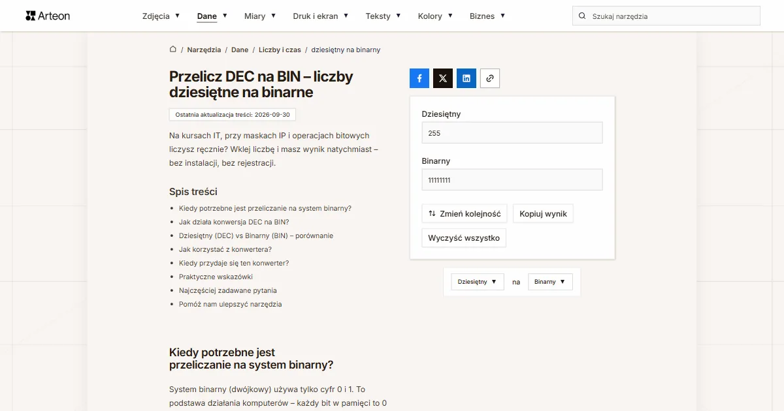Open the Binarny target unit dropdown

pyautogui.click(x=550, y=282)
